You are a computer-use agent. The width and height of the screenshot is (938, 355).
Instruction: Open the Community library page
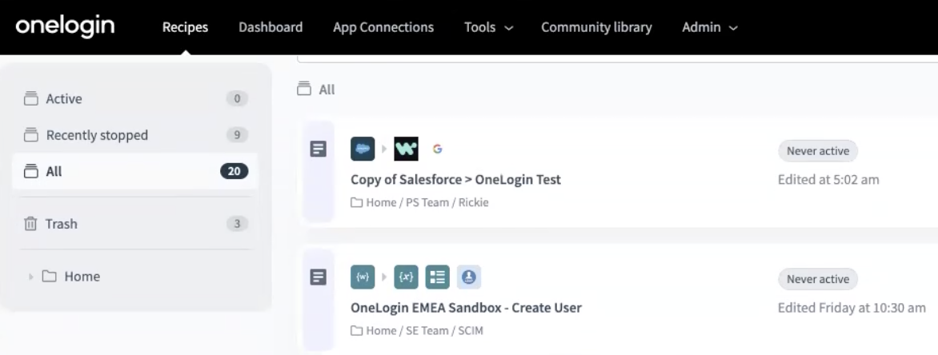point(596,27)
